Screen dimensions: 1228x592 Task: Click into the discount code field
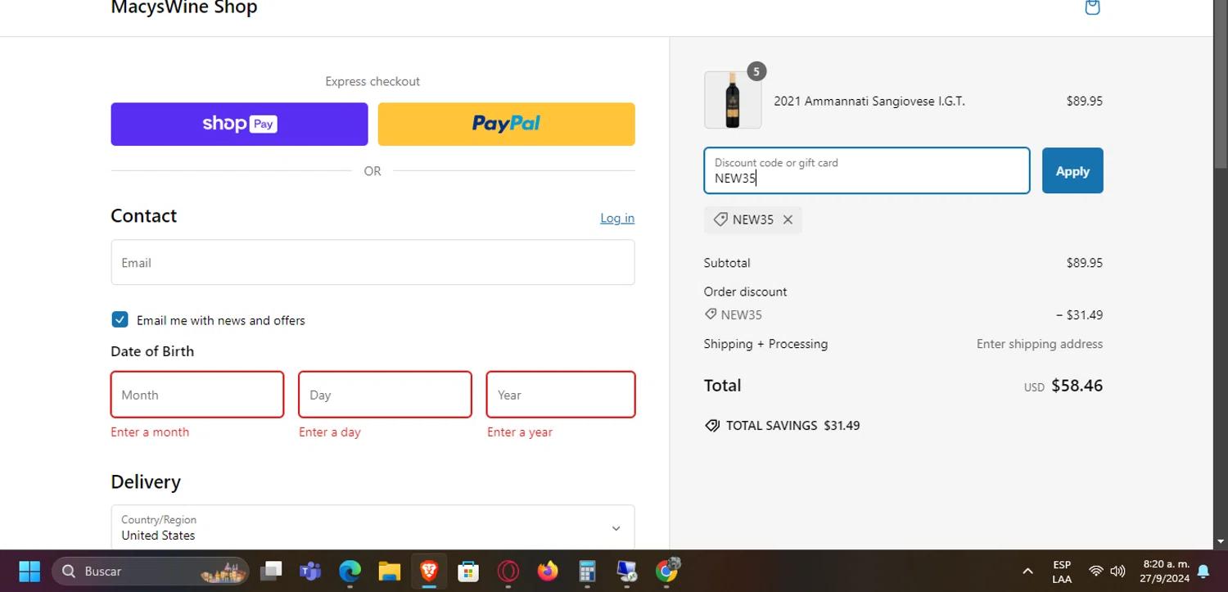tap(866, 170)
